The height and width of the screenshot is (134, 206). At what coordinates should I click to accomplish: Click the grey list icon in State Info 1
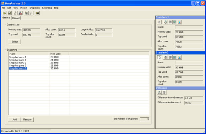coord(170,22)
